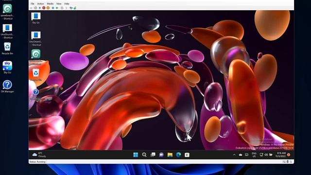This screenshot has height=175, width=311.
Task: Turn off the VM with black-dot icon
Action: coord(40,8)
